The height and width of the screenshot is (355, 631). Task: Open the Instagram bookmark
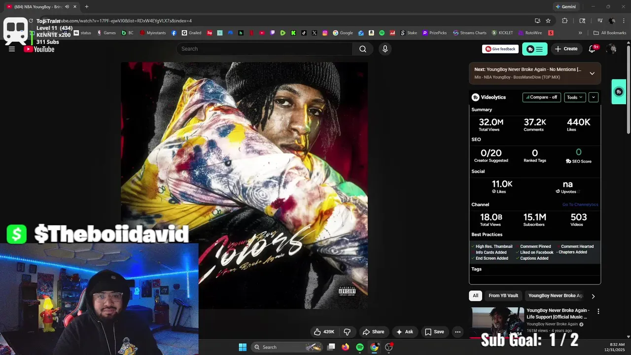(325, 33)
